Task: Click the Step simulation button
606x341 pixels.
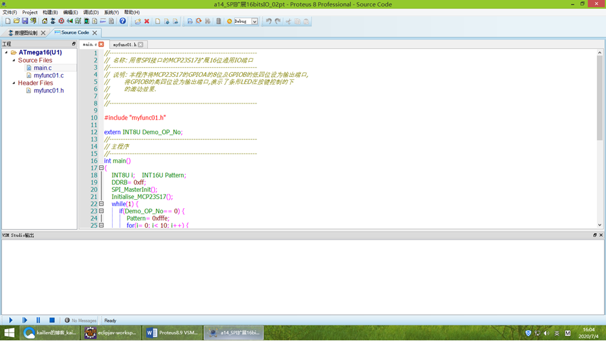Action: pos(25,320)
